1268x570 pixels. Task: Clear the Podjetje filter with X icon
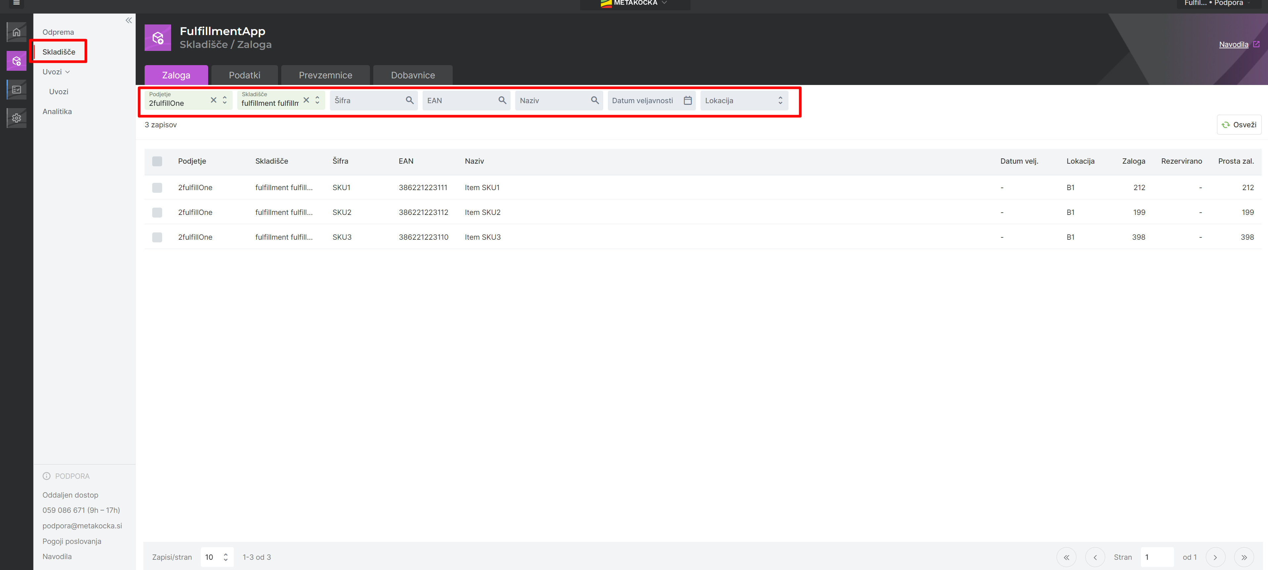214,100
